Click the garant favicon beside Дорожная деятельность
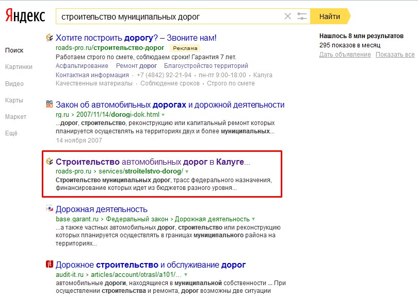This screenshot has width=418, height=298. [50, 208]
